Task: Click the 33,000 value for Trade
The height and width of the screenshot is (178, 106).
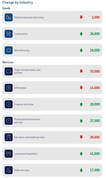Action: click(x=95, y=71)
